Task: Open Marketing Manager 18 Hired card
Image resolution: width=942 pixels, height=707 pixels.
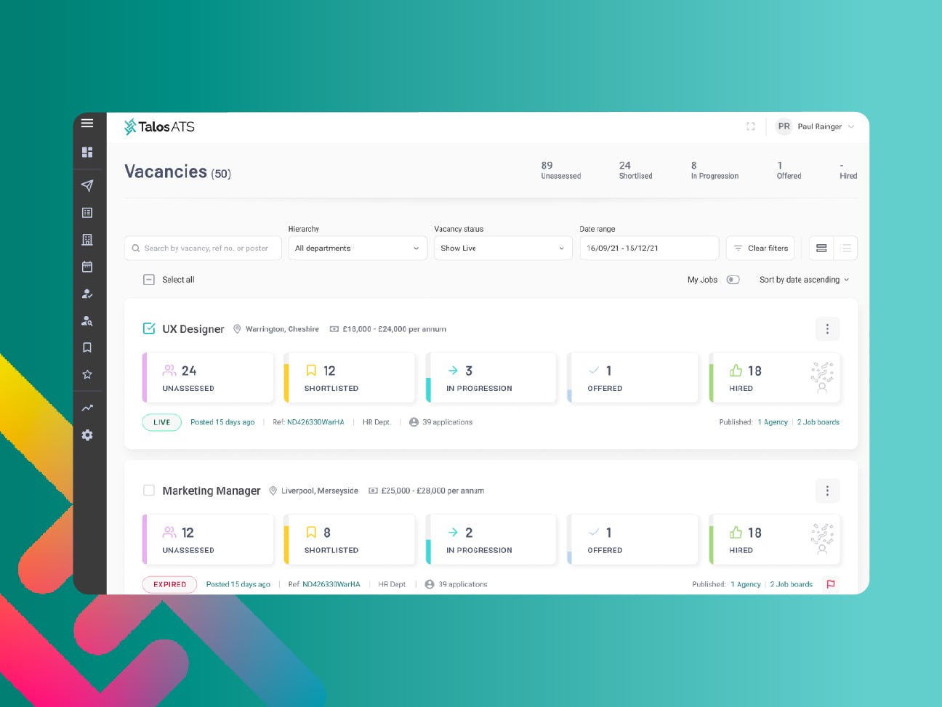Action: [775, 540]
